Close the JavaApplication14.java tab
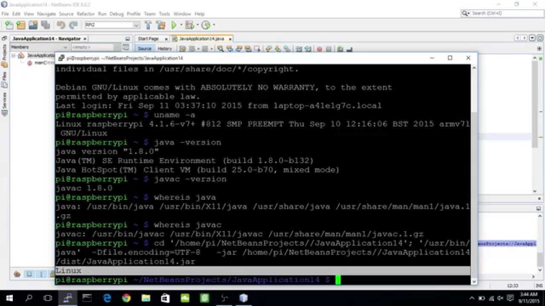Image resolution: width=545 pixels, height=306 pixels. click(x=230, y=39)
